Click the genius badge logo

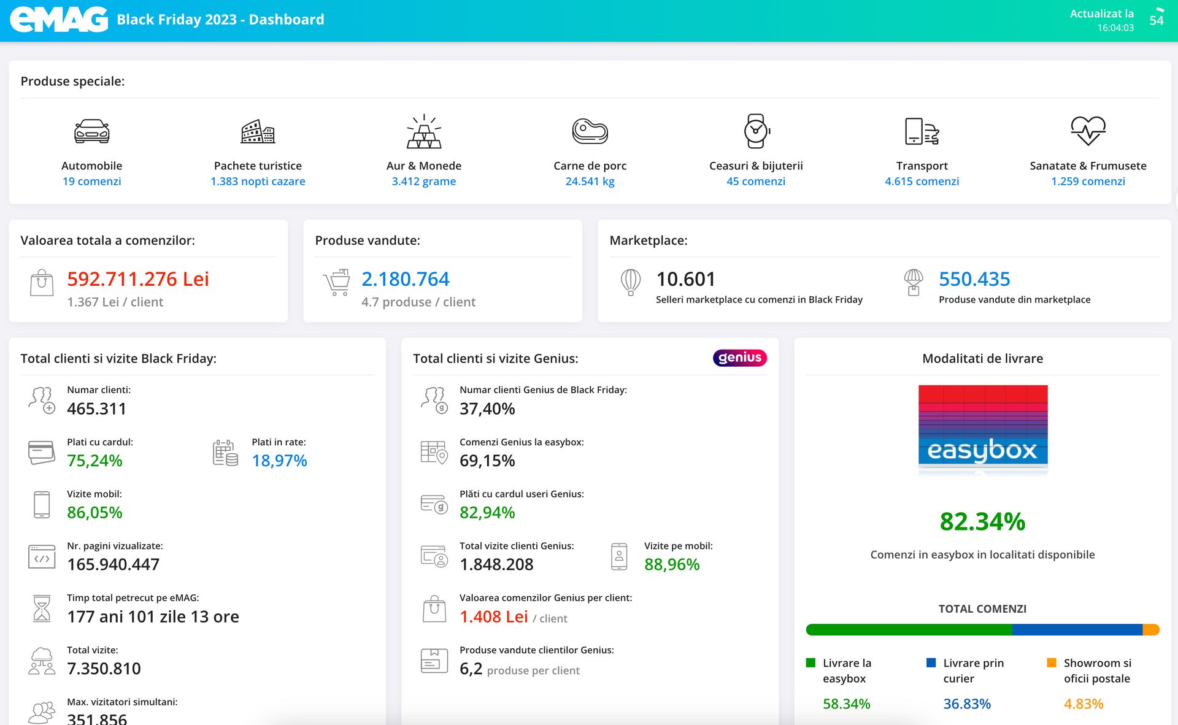point(739,358)
